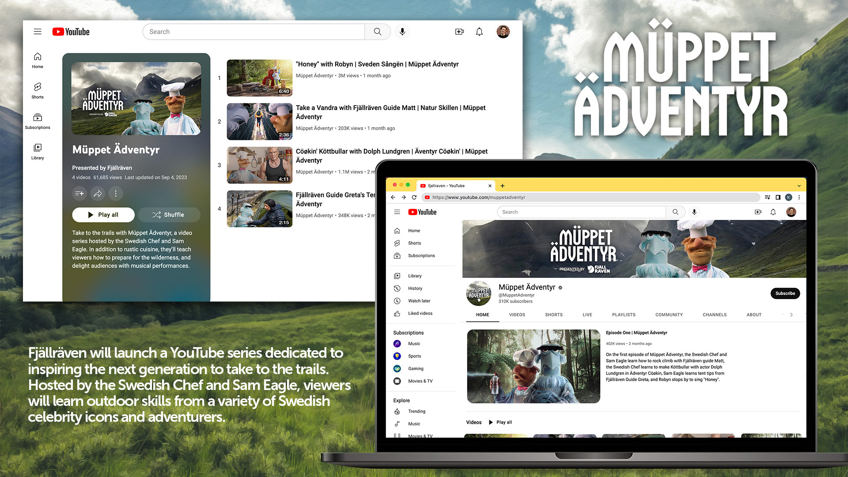
Task: Switch to the SHORTS channel tab
Action: click(x=554, y=315)
